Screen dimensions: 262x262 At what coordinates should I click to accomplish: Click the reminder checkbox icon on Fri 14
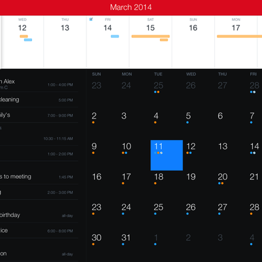[x=91, y=19]
